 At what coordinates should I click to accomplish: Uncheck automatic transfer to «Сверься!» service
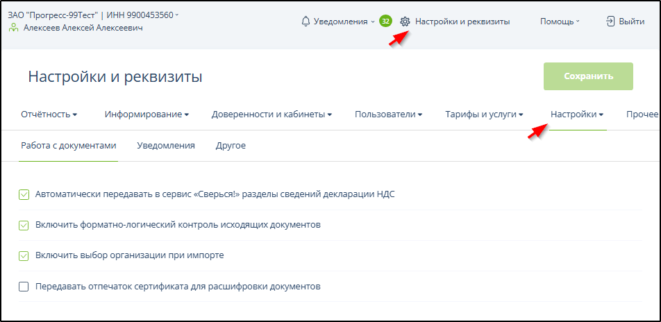tap(24, 194)
